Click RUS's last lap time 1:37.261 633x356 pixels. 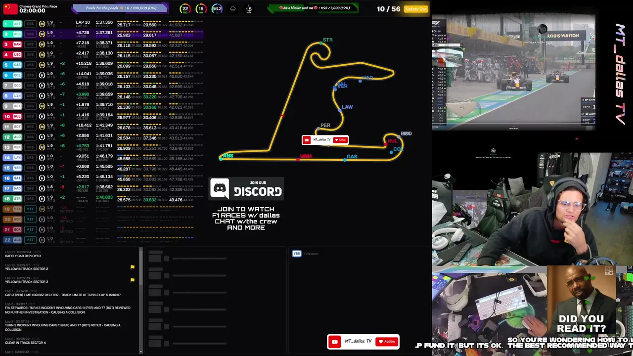point(104,33)
